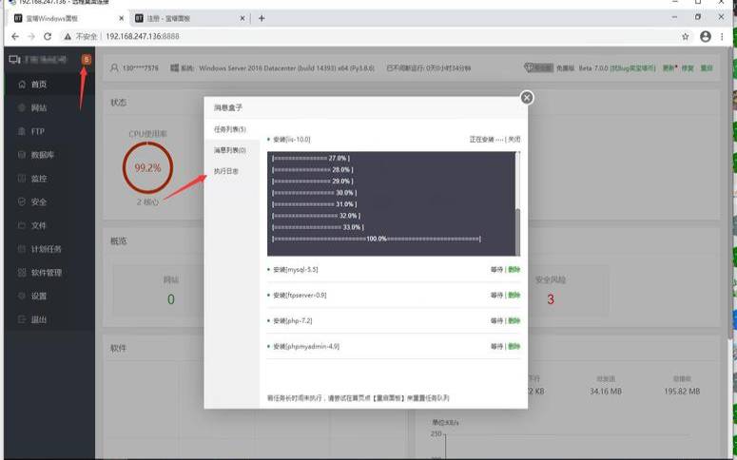
Task: Close the 注册 - 宝塔面板 browser tab
Action: click(x=242, y=18)
